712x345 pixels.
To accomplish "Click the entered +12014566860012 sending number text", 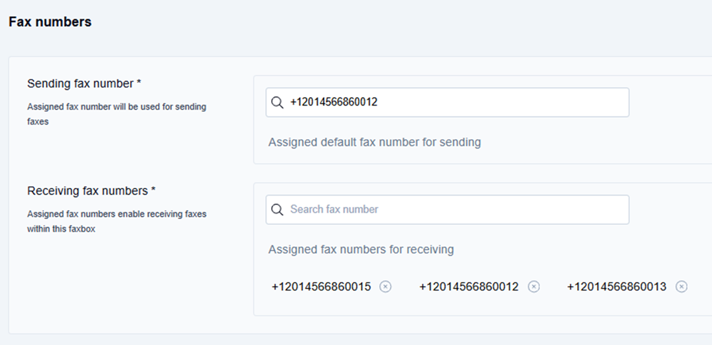I will click(334, 102).
